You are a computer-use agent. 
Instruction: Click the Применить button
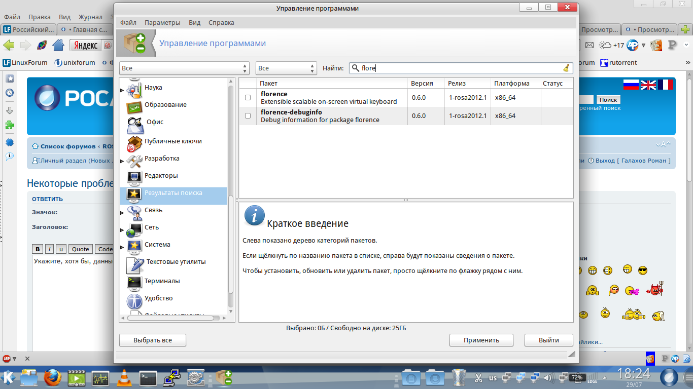click(x=481, y=340)
